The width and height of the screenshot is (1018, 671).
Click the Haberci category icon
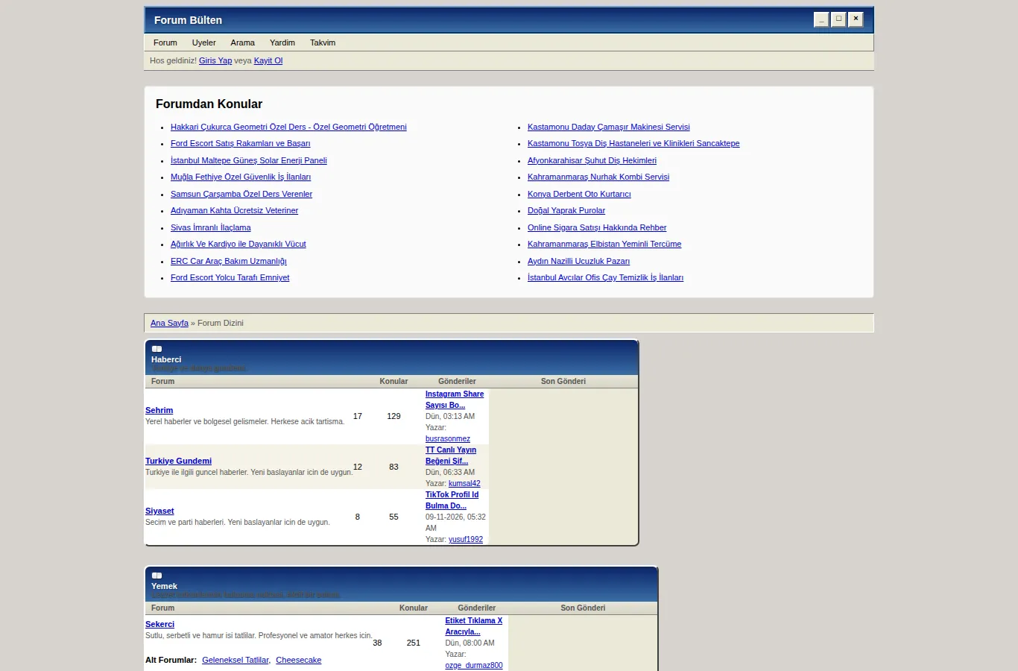tap(157, 349)
